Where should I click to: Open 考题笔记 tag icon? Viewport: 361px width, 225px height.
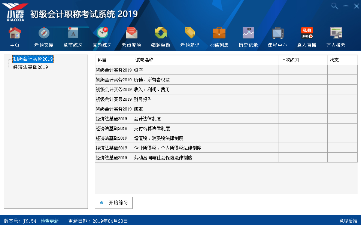click(190, 33)
